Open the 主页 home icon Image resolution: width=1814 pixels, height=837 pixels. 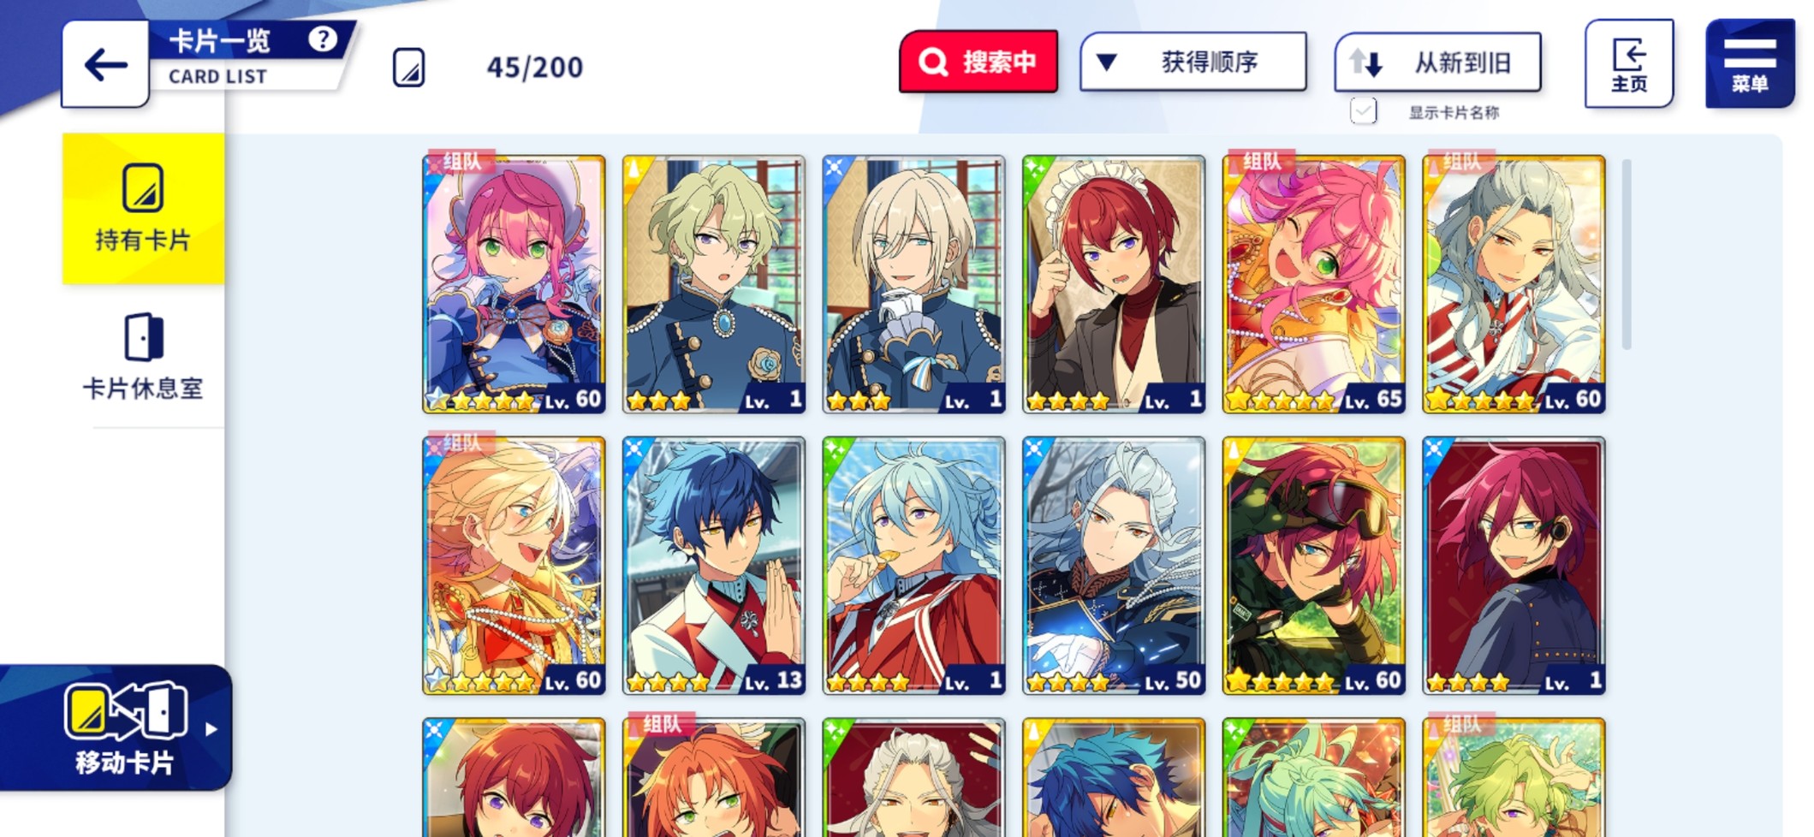pos(1628,64)
